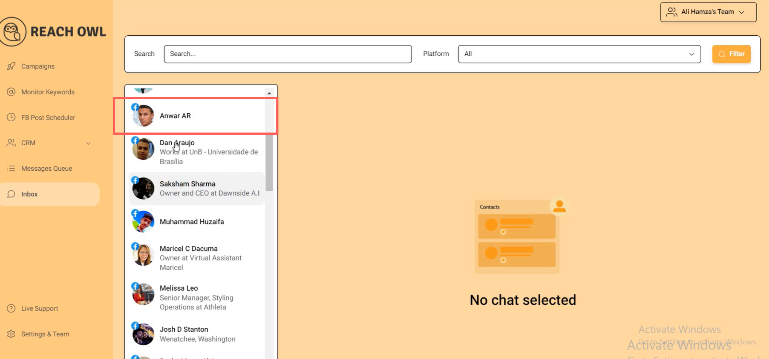Click the Settings & Team gear icon
Image resolution: width=769 pixels, height=359 pixels.
[11, 334]
